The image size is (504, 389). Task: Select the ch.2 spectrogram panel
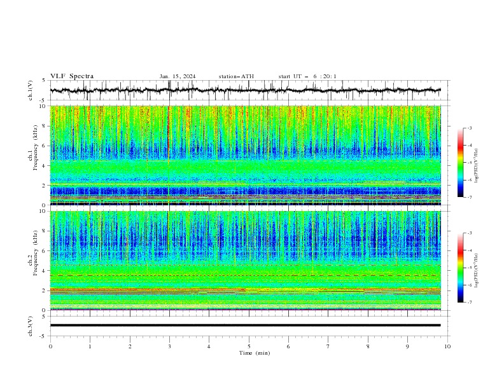tap(246, 261)
